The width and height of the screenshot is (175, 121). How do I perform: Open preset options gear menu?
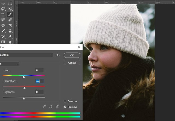pos(58,55)
